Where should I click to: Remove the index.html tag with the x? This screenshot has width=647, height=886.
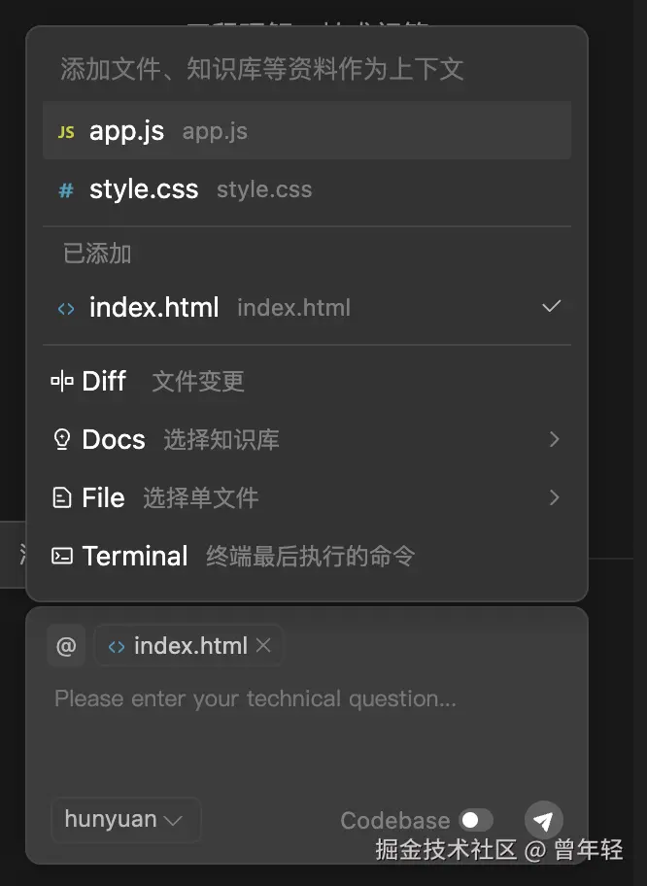click(x=263, y=645)
